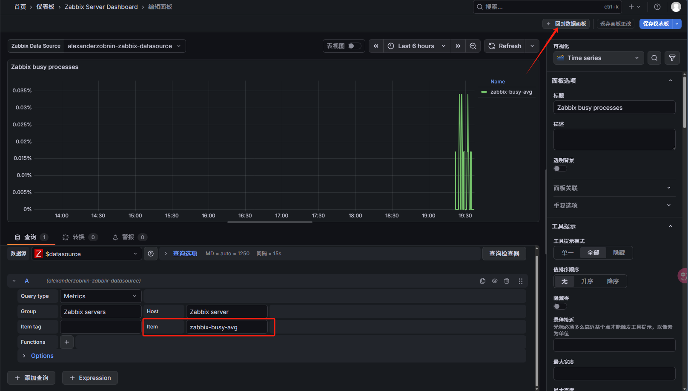Open the Time series visualization dropdown
Screen dimensions: 688x391
(599, 58)
